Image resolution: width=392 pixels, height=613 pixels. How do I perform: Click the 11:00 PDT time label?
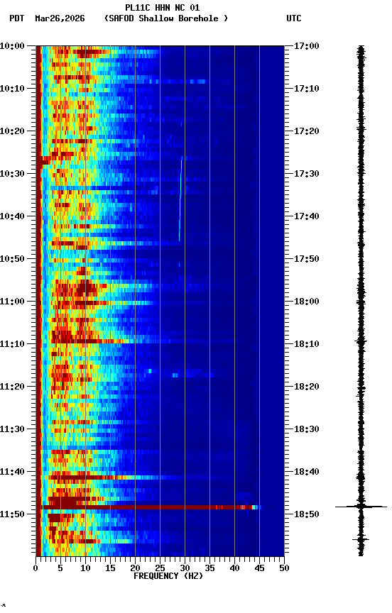coord(12,302)
